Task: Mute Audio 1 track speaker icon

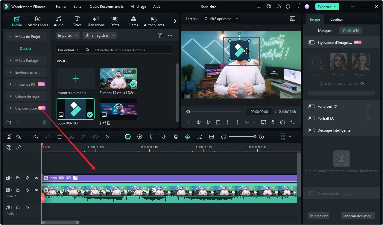Action: tap(28, 207)
